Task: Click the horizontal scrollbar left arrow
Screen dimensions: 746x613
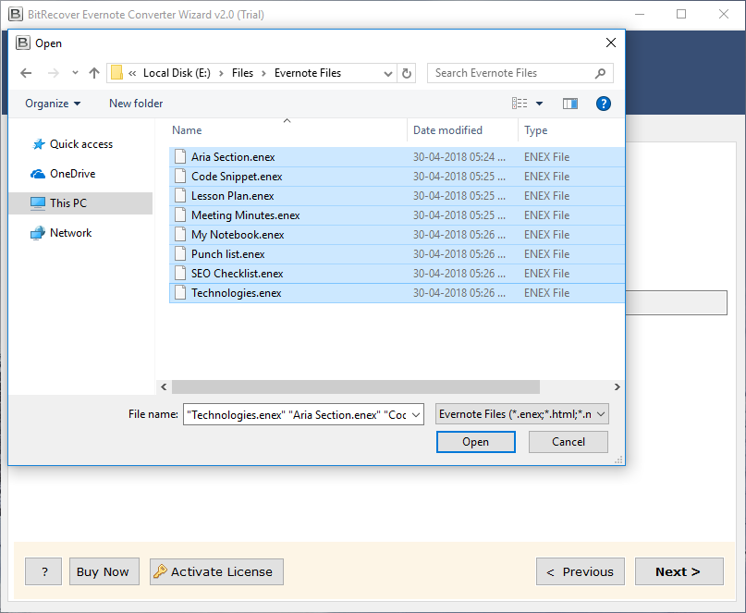Action: [164, 386]
